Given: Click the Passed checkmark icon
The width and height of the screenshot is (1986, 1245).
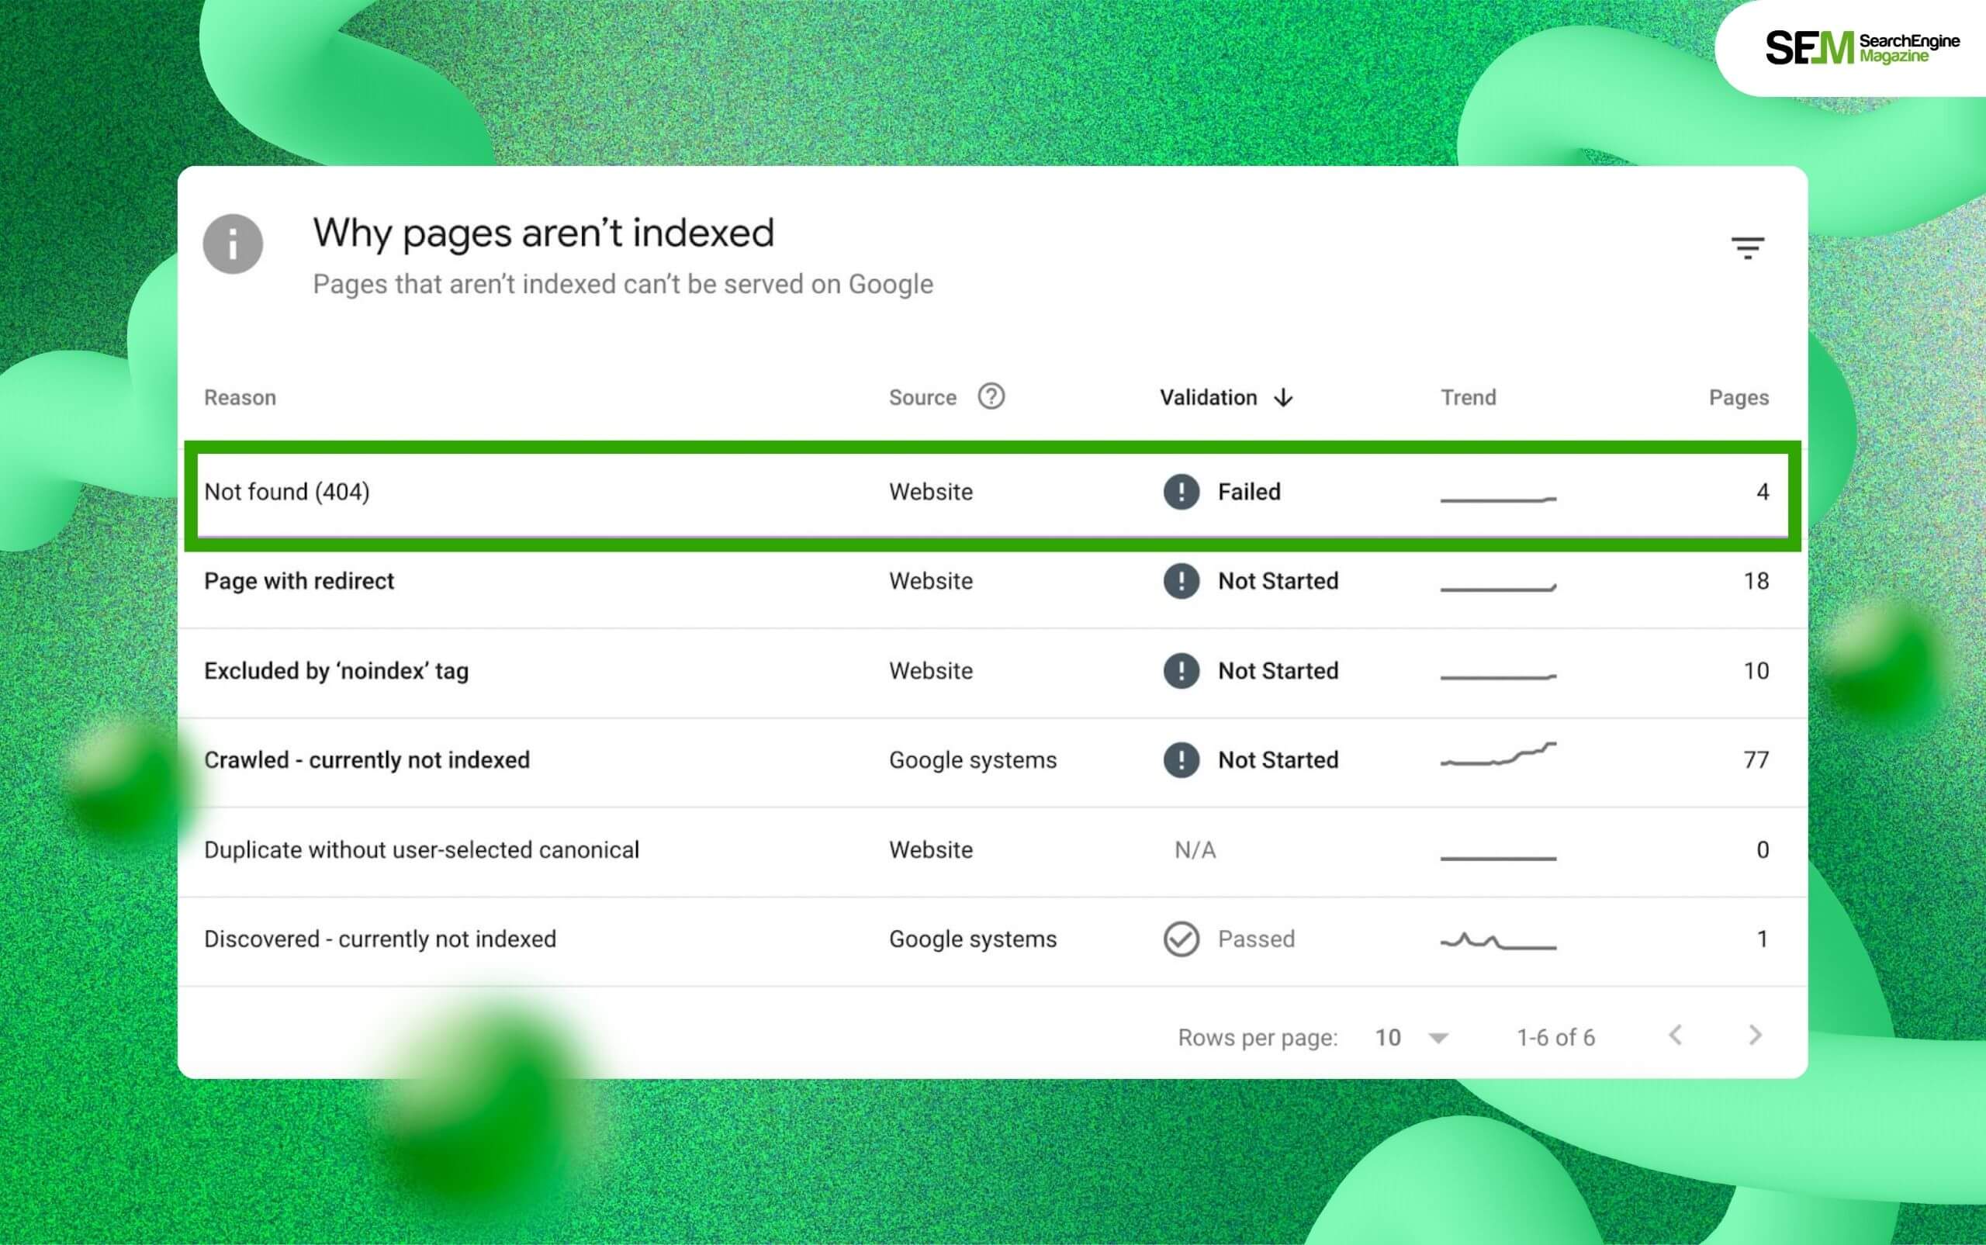Looking at the screenshot, I should pyautogui.click(x=1181, y=939).
